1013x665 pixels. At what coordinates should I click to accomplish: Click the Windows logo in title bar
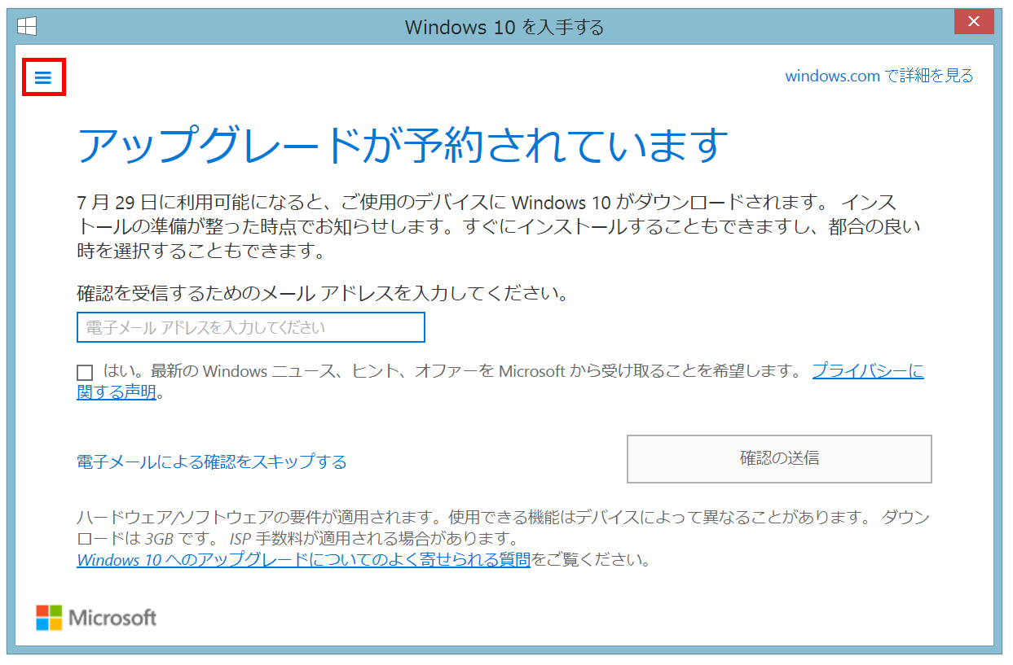click(27, 27)
